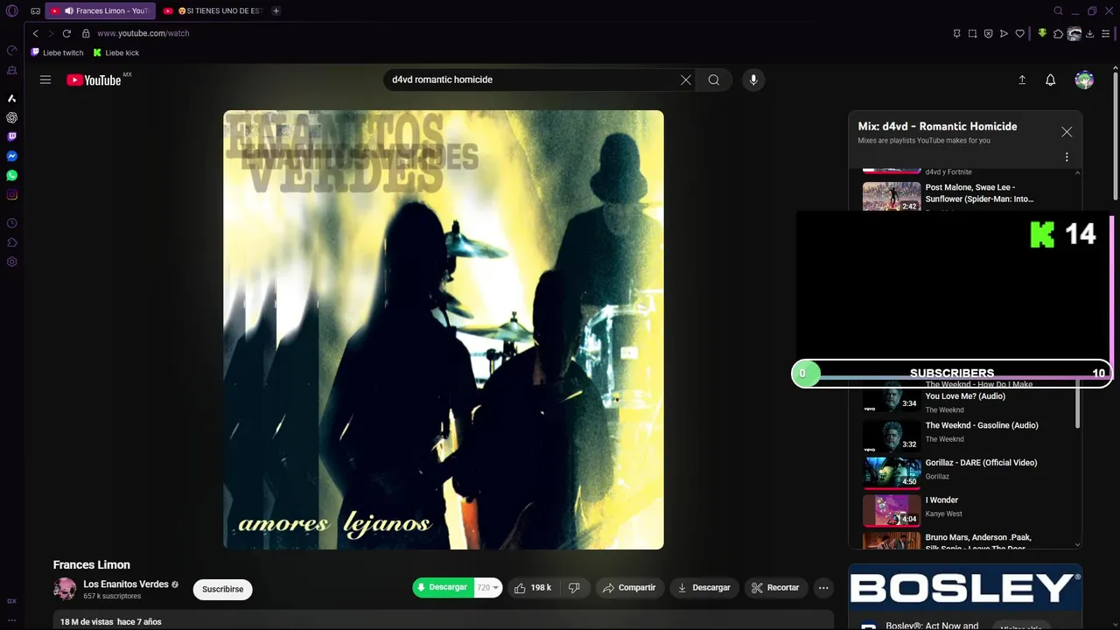
Task: Open the Los Enanitos Verdes channel name
Action: (126, 584)
